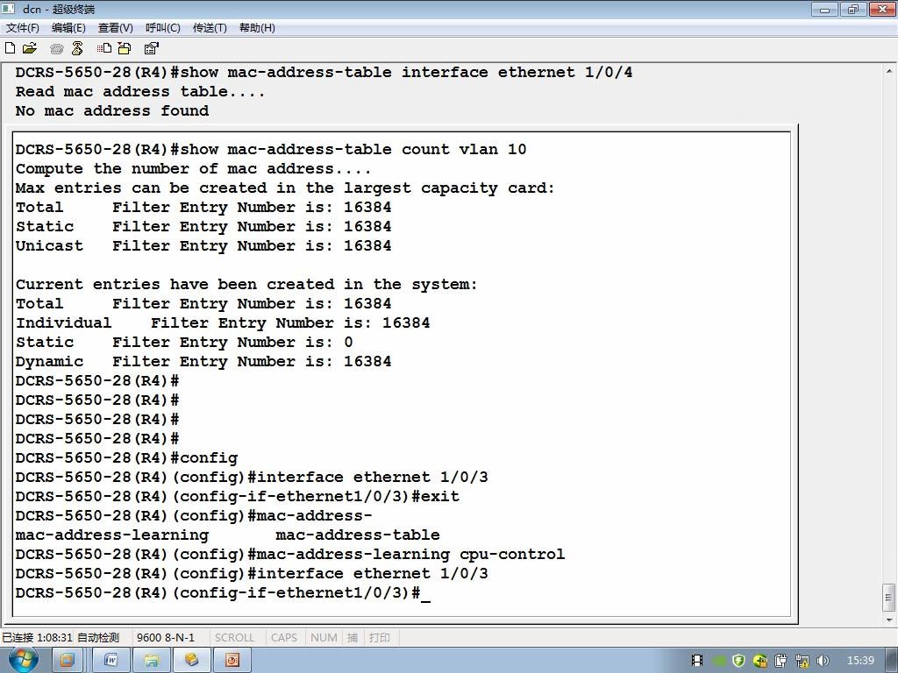
Task: Click the Send file toolbar icon
Action: pyautogui.click(x=103, y=48)
